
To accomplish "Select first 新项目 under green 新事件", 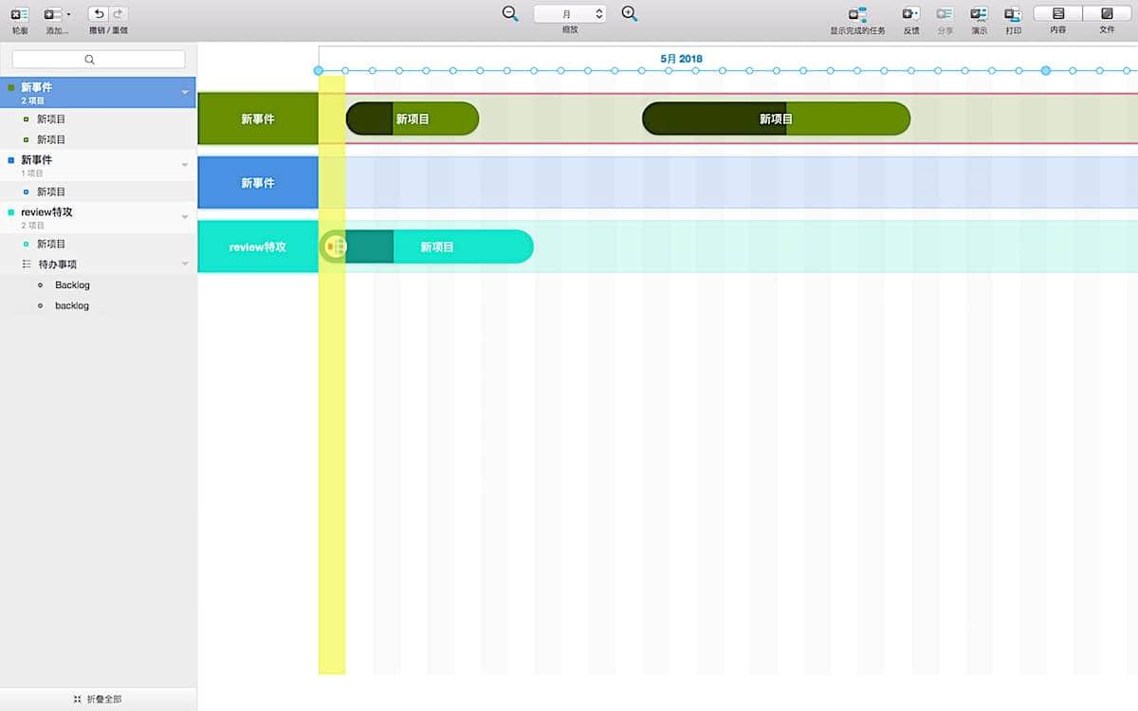I will 99,119.
